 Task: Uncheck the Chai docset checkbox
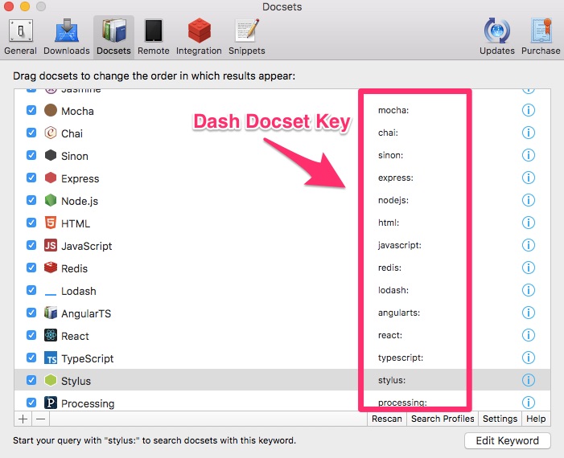coord(31,133)
